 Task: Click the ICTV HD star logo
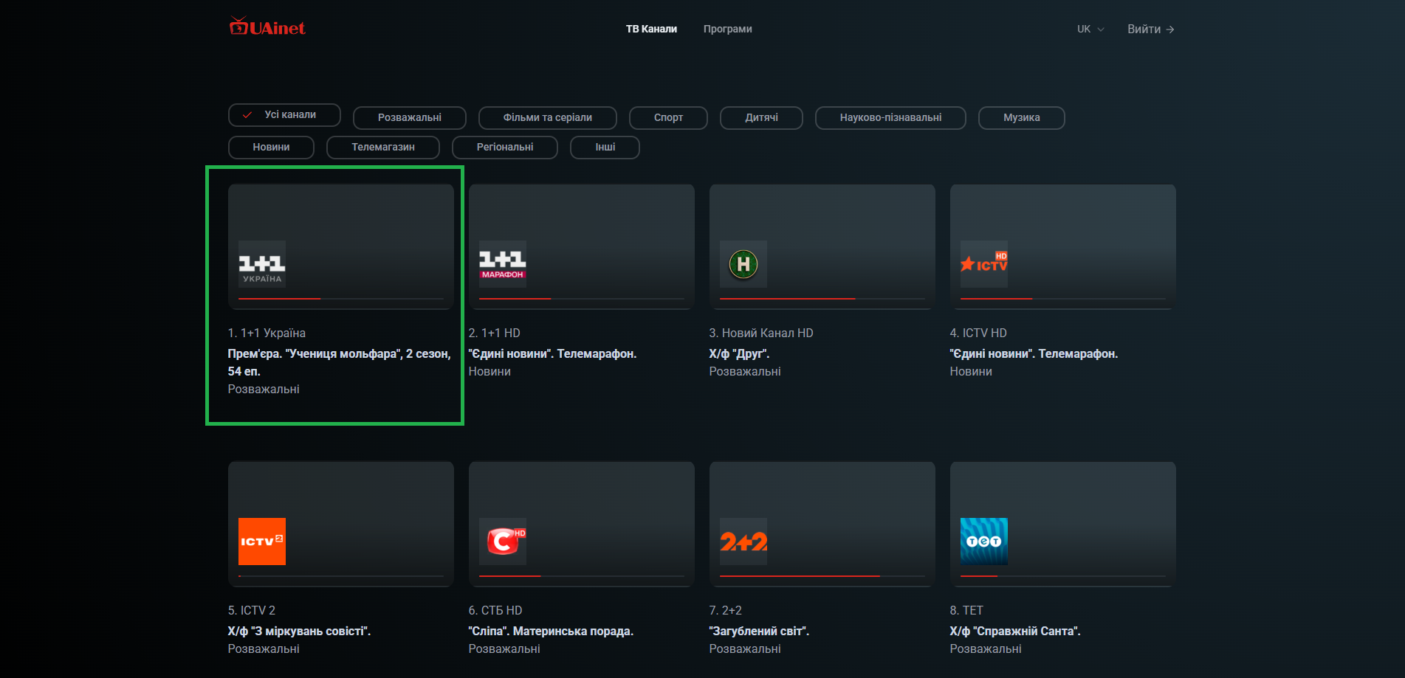coord(983,264)
